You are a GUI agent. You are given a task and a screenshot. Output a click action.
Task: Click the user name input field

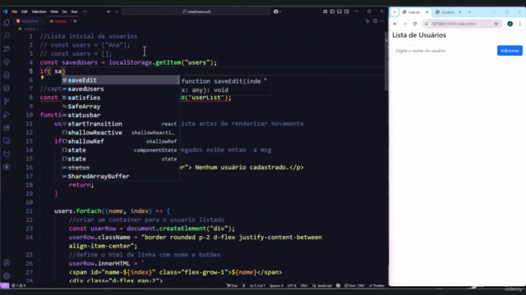(x=444, y=51)
